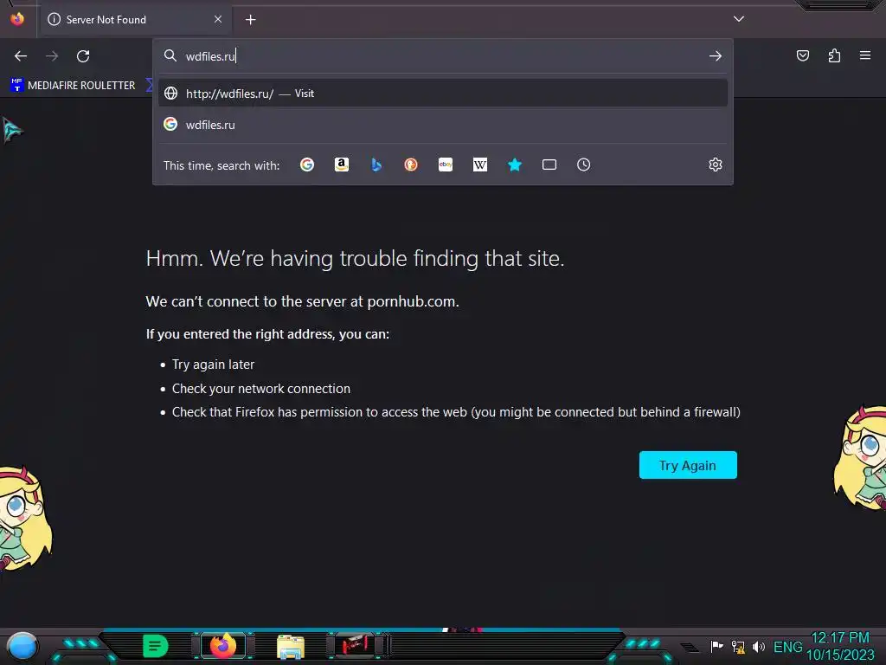Click the Firefox taskbar icon
Image resolution: width=886 pixels, height=665 pixels.
223,646
